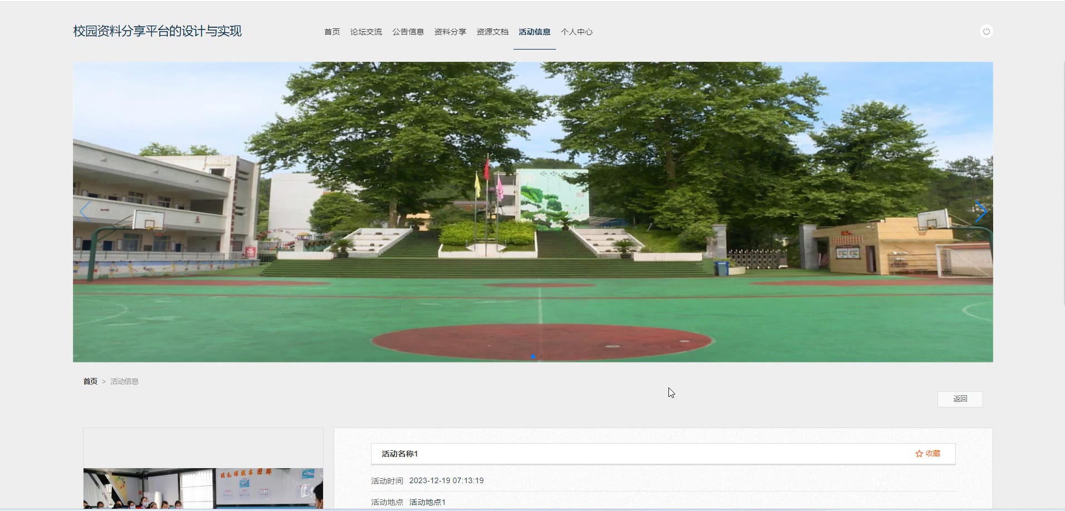1065x511 pixels.
Task: Open the 首页 navigation menu item
Action: tap(332, 32)
